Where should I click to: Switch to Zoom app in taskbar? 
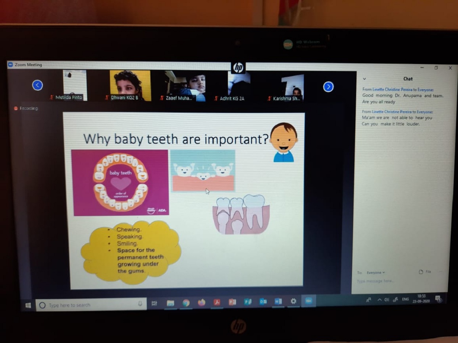pyautogui.click(x=308, y=301)
